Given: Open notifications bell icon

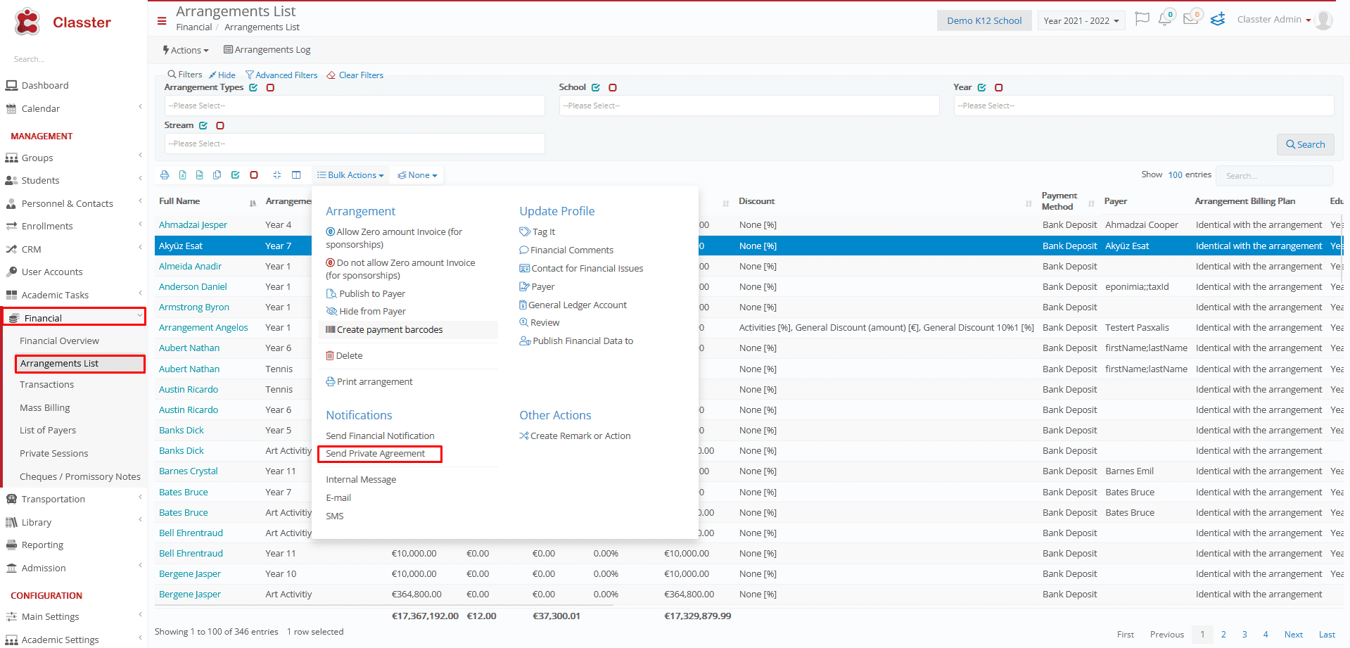Looking at the screenshot, I should point(1166,18).
